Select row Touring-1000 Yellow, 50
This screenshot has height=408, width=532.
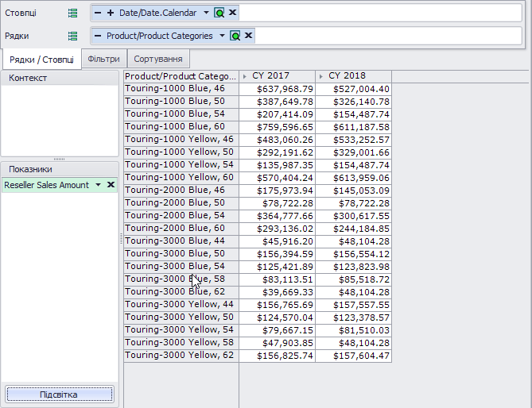[x=181, y=152]
